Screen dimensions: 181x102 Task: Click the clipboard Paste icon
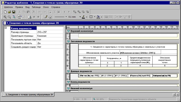28,12
